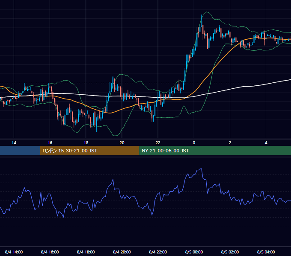The width and height of the screenshot is (291, 256).
Task: Click the 8/4 20:00 date label
Action: point(122,252)
